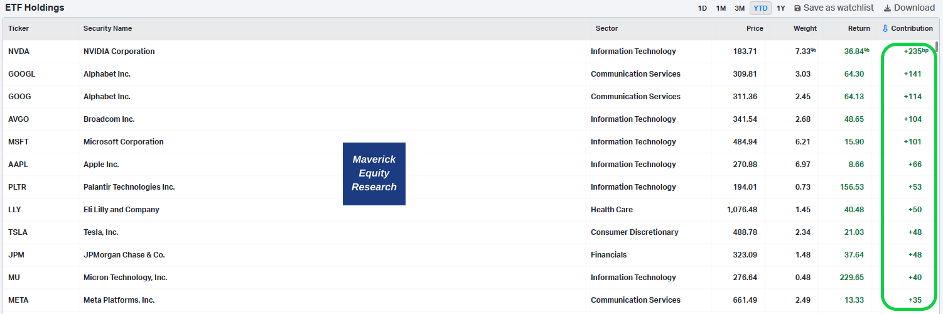Select the 1M period tab
The width and height of the screenshot is (943, 314).
click(x=721, y=8)
